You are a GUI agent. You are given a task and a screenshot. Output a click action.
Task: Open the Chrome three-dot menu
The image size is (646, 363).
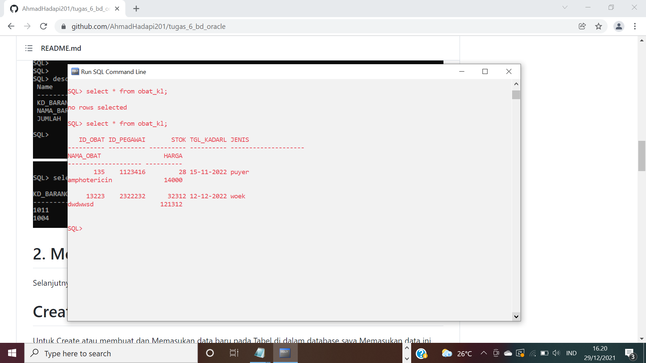pos(635,26)
